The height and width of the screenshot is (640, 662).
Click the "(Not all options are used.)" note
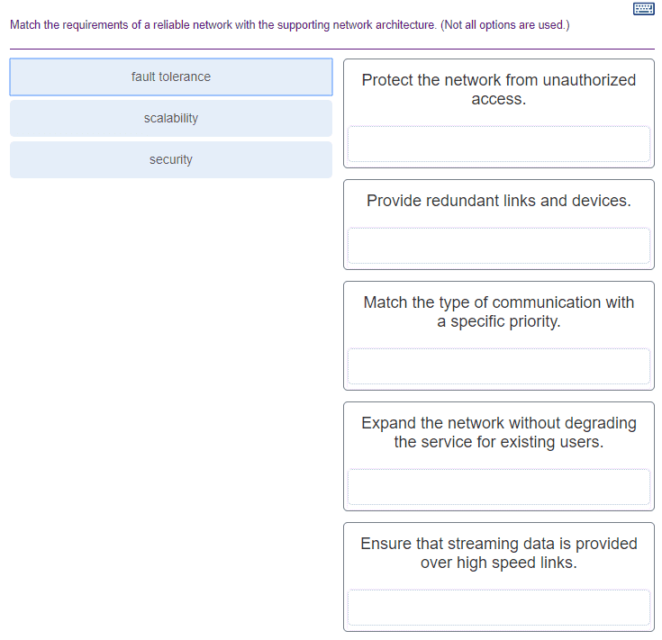[x=505, y=24]
